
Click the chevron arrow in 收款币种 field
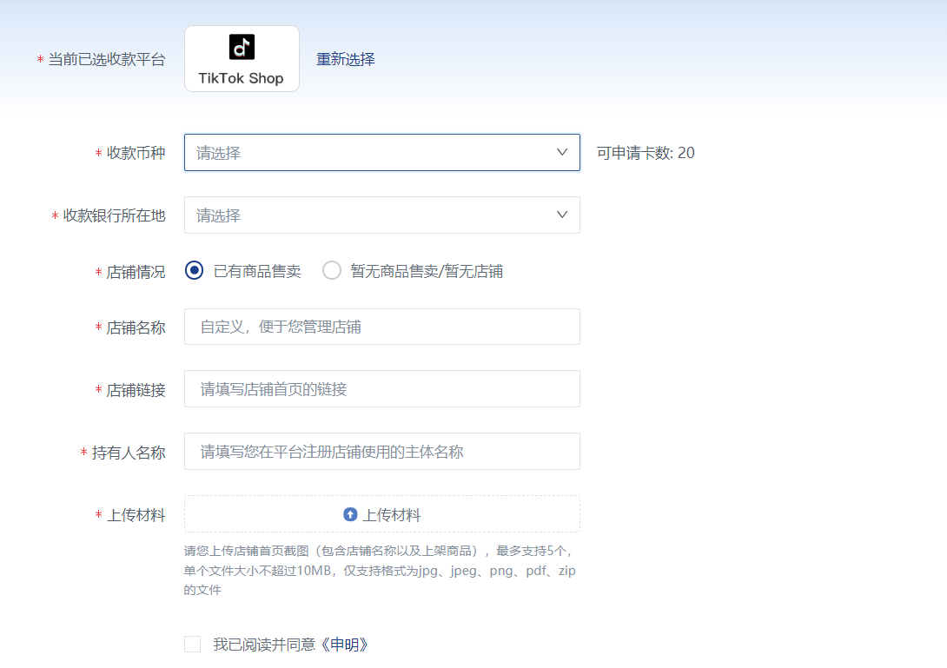pyautogui.click(x=561, y=152)
